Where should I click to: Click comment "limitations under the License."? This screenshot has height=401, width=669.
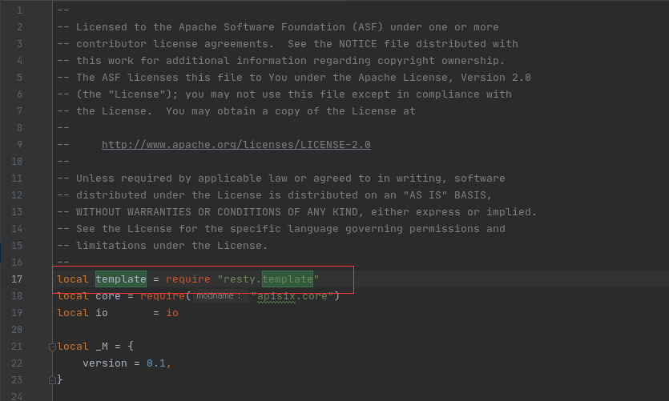[172, 246]
